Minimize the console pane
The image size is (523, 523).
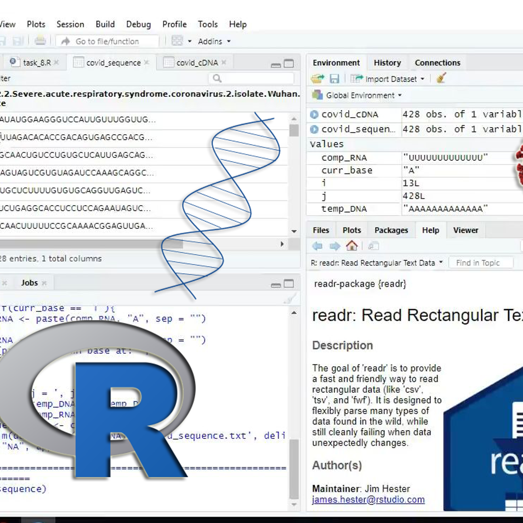(276, 285)
